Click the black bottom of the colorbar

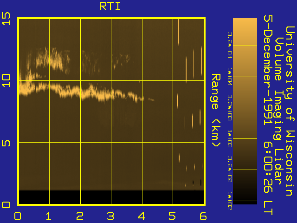click(x=245, y=203)
